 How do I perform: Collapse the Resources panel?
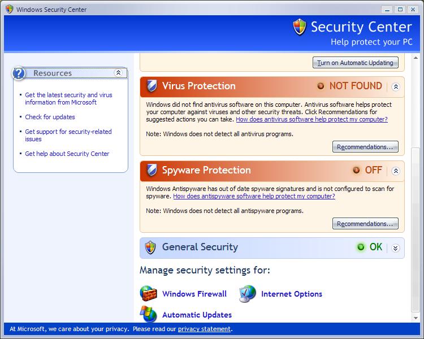point(118,73)
